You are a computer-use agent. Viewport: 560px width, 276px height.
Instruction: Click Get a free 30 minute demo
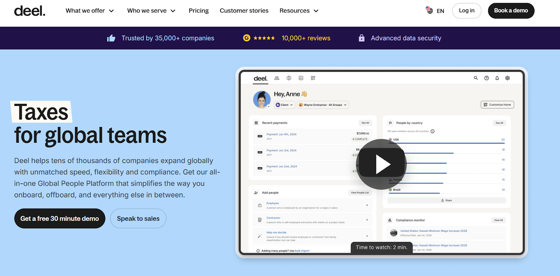60,219
